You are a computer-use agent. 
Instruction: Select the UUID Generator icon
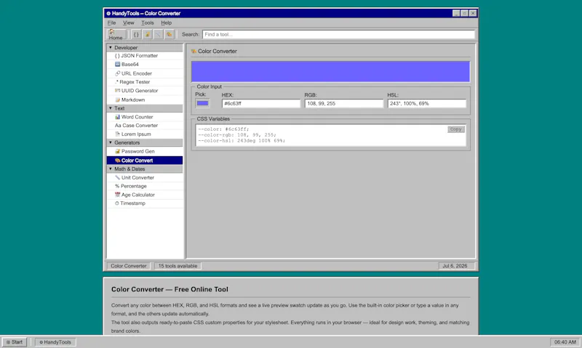point(117,90)
